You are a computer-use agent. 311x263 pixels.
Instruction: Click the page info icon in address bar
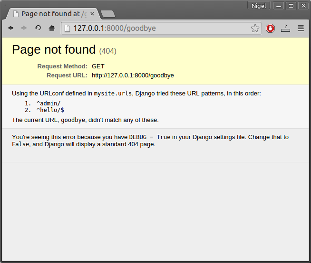point(67,28)
